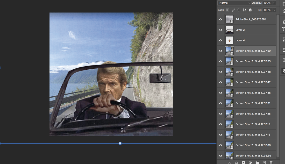Click the Fill 100% value field
This screenshot has height=164, width=285.
(267, 10)
